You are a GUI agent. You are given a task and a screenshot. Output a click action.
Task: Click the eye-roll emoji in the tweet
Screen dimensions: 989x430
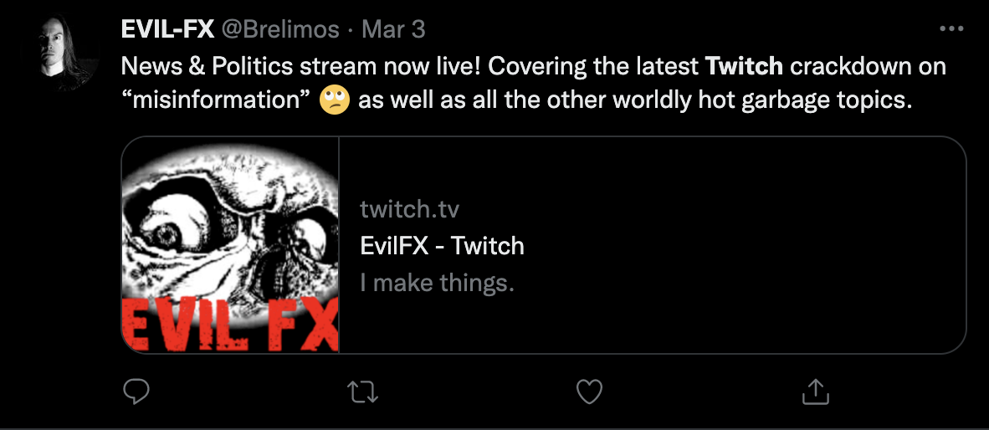pyautogui.click(x=334, y=101)
